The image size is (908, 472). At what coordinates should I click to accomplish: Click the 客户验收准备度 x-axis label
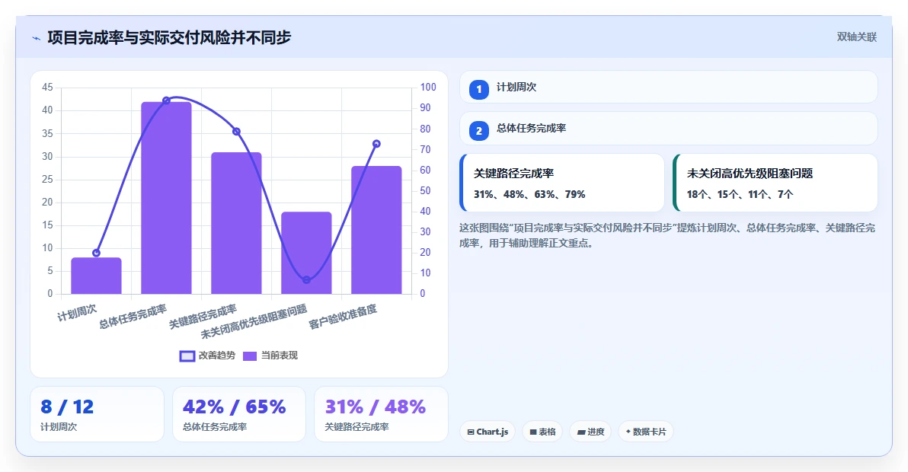pyautogui.click(x=343, y=317)
